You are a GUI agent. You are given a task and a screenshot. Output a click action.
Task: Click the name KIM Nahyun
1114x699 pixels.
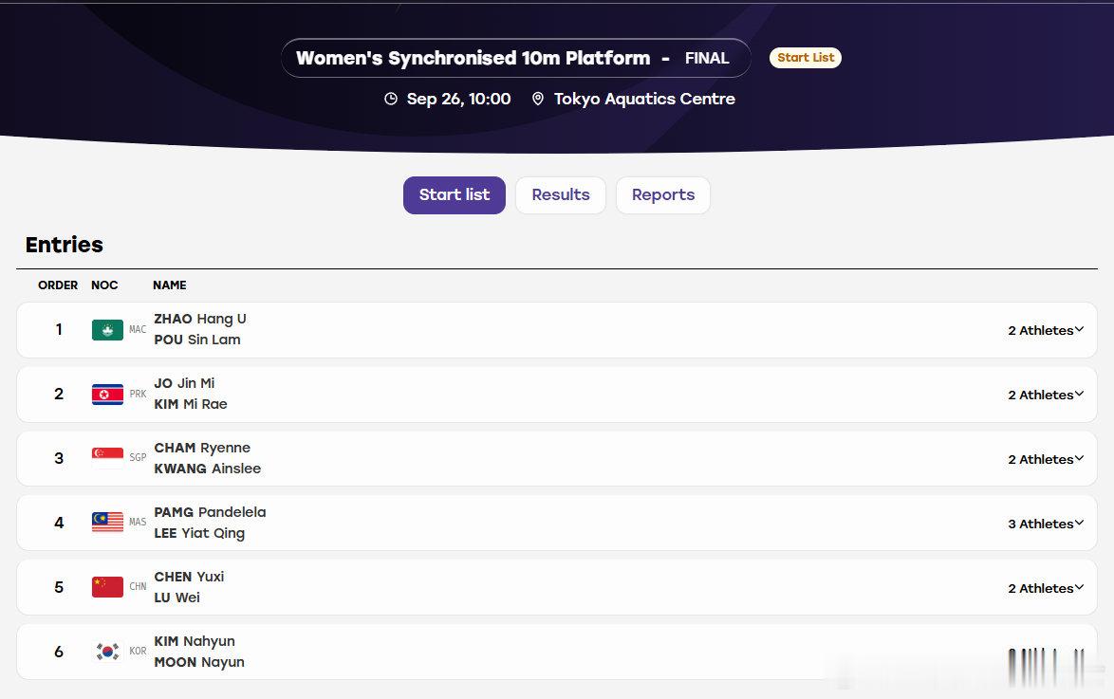pyautogui.click(x=195, y=641)
